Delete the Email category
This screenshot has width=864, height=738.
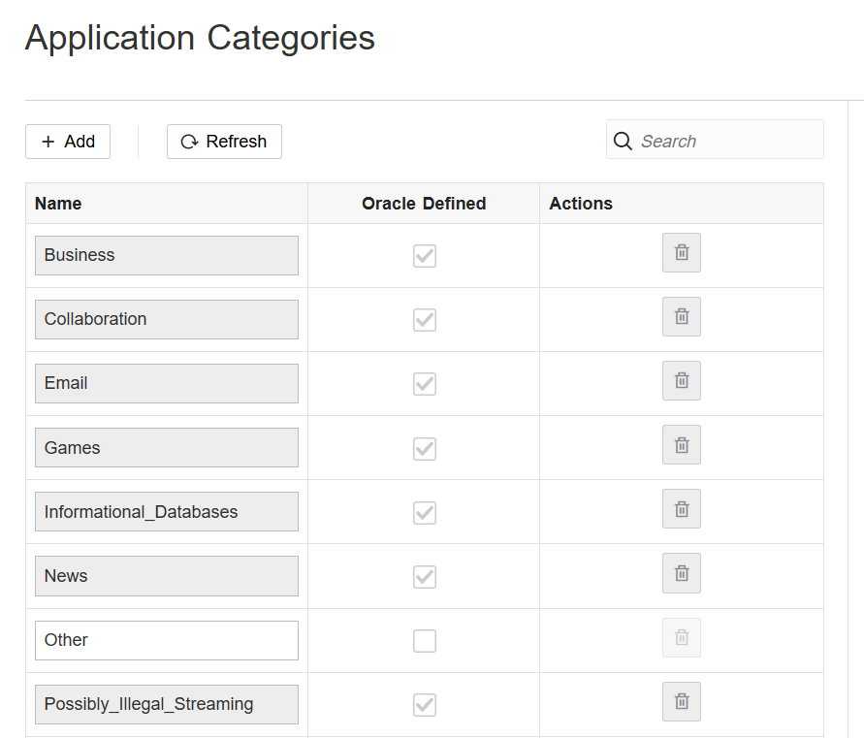(682, 381)
